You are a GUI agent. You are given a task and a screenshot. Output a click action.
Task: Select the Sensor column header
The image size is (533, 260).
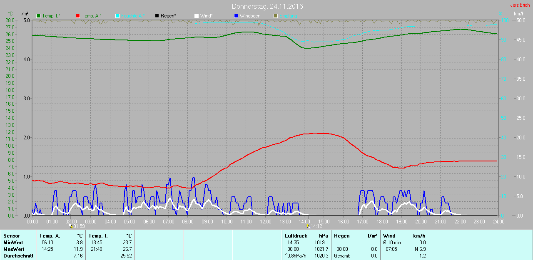pyautogui.click(x=11, y=236)
